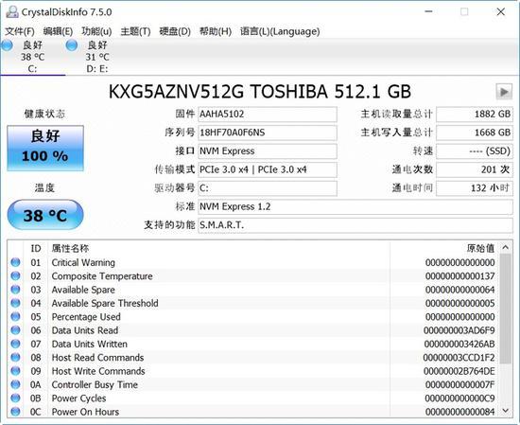Image resolution: width=520 pixels, height=425 pixels.
Task: Open the 语言(L)(Language) menu
Action: (280, 31)
